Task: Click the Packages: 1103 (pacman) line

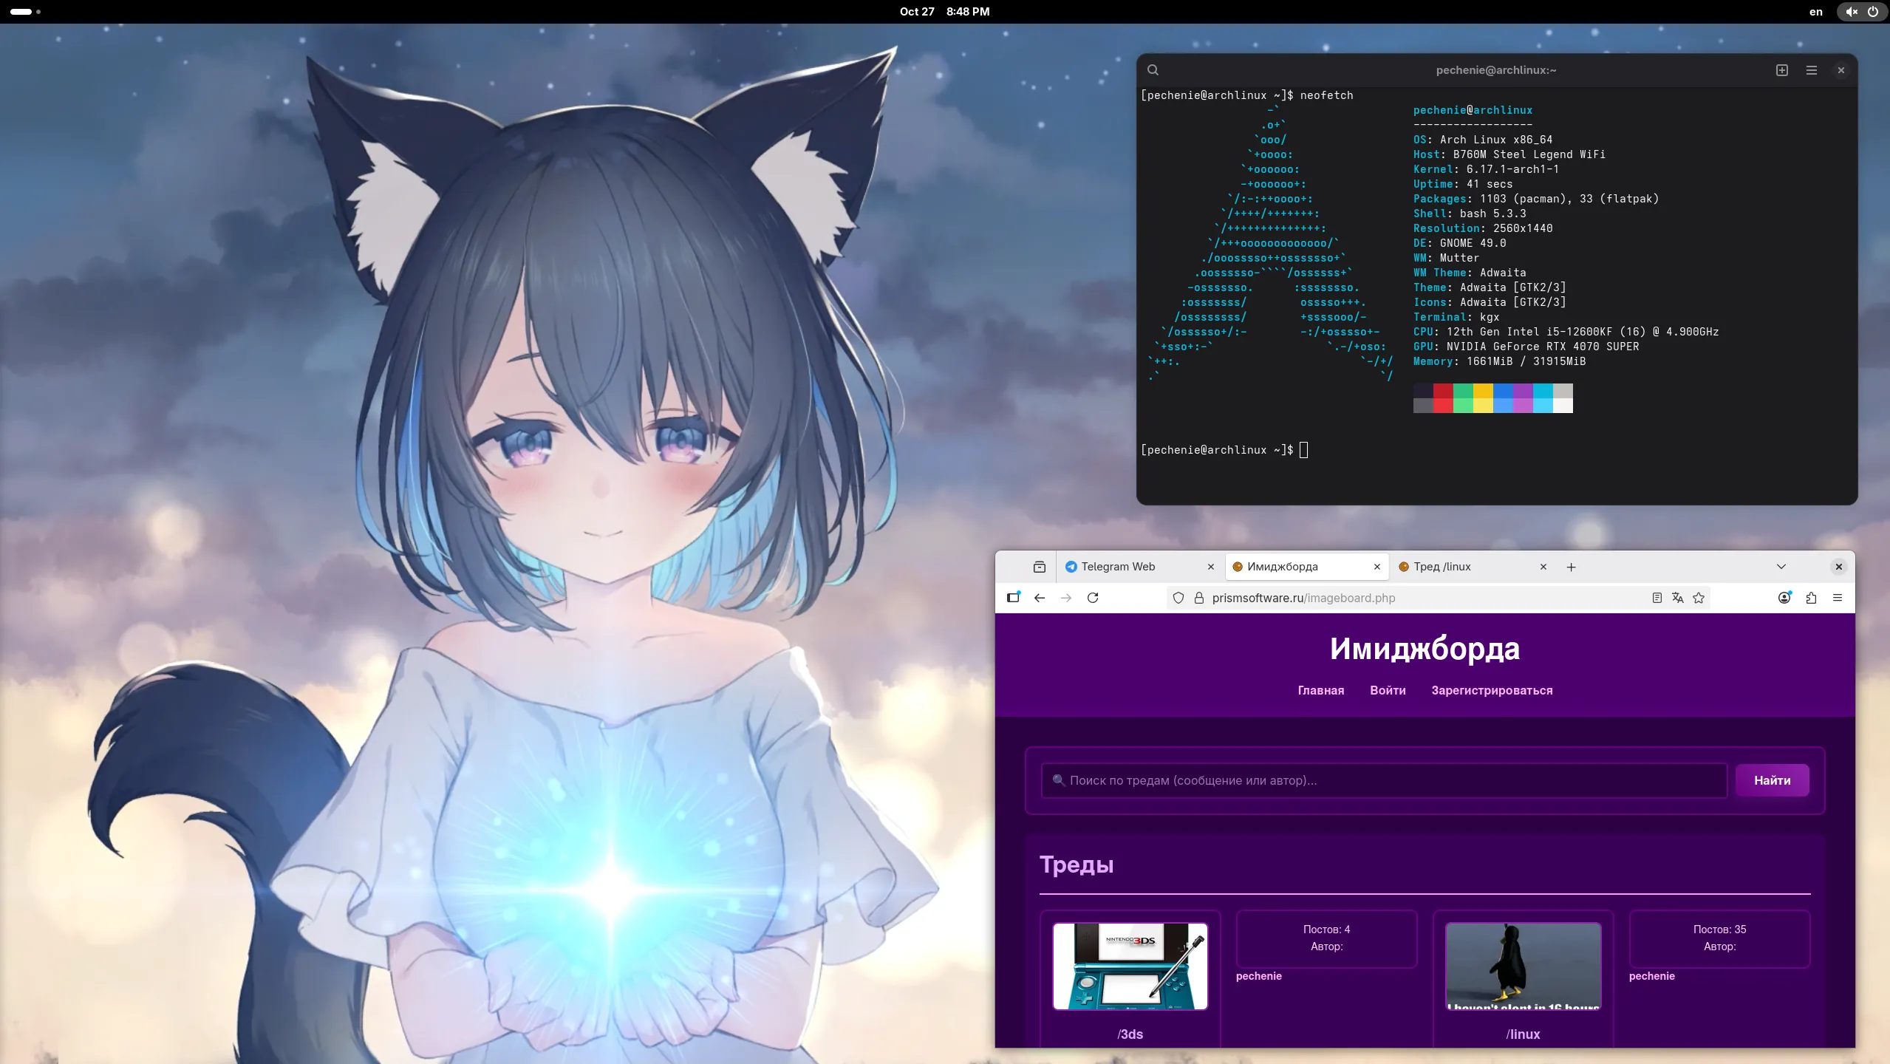Action: click(1536, 199)
